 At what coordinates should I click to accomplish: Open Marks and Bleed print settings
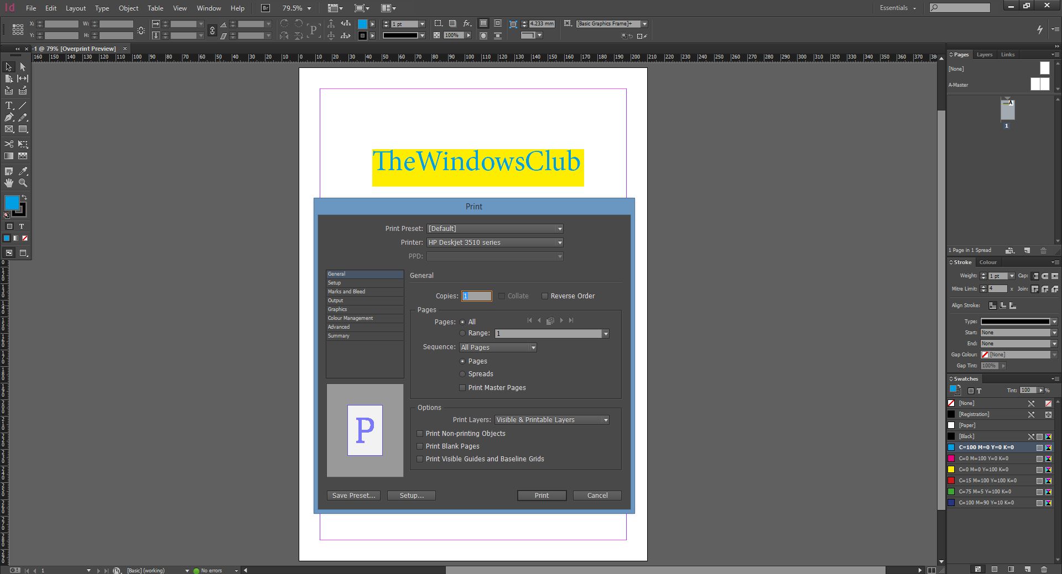click(346, 292)
